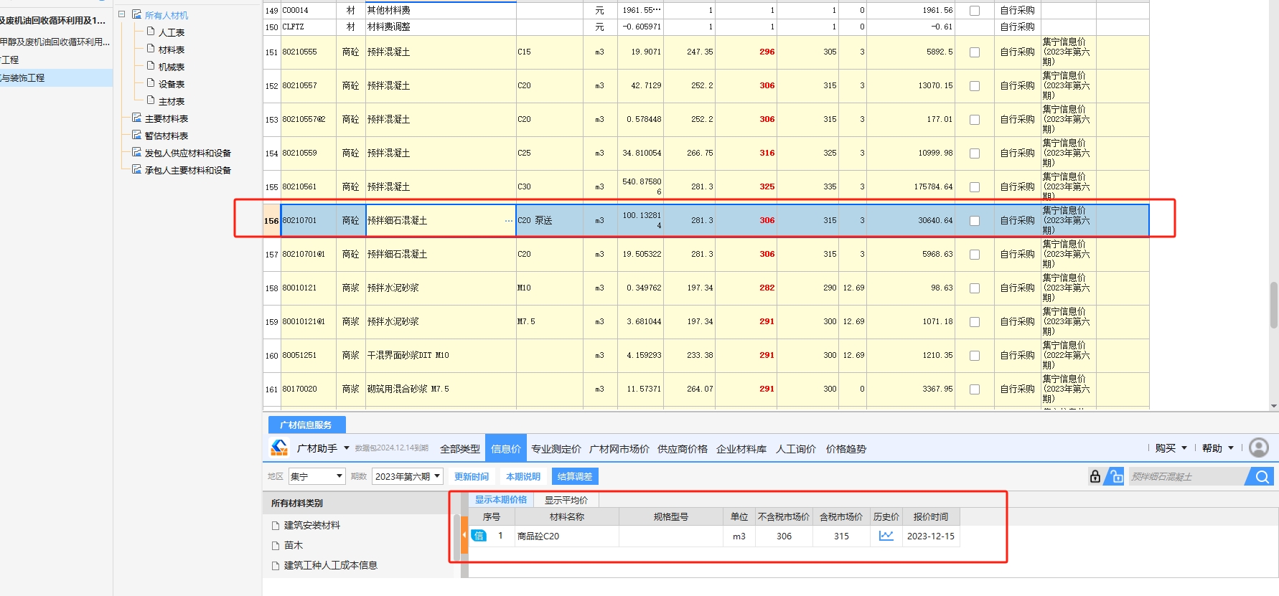Click the 所有人材机 folder icon
The width and height of the screenshot is (1279, 596).
[136, 14]
